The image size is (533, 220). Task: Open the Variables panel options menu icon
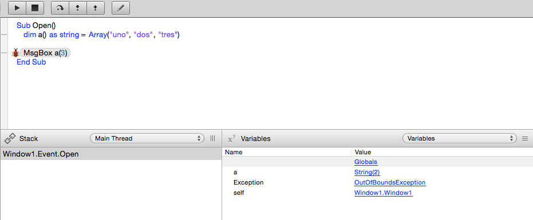525,138
